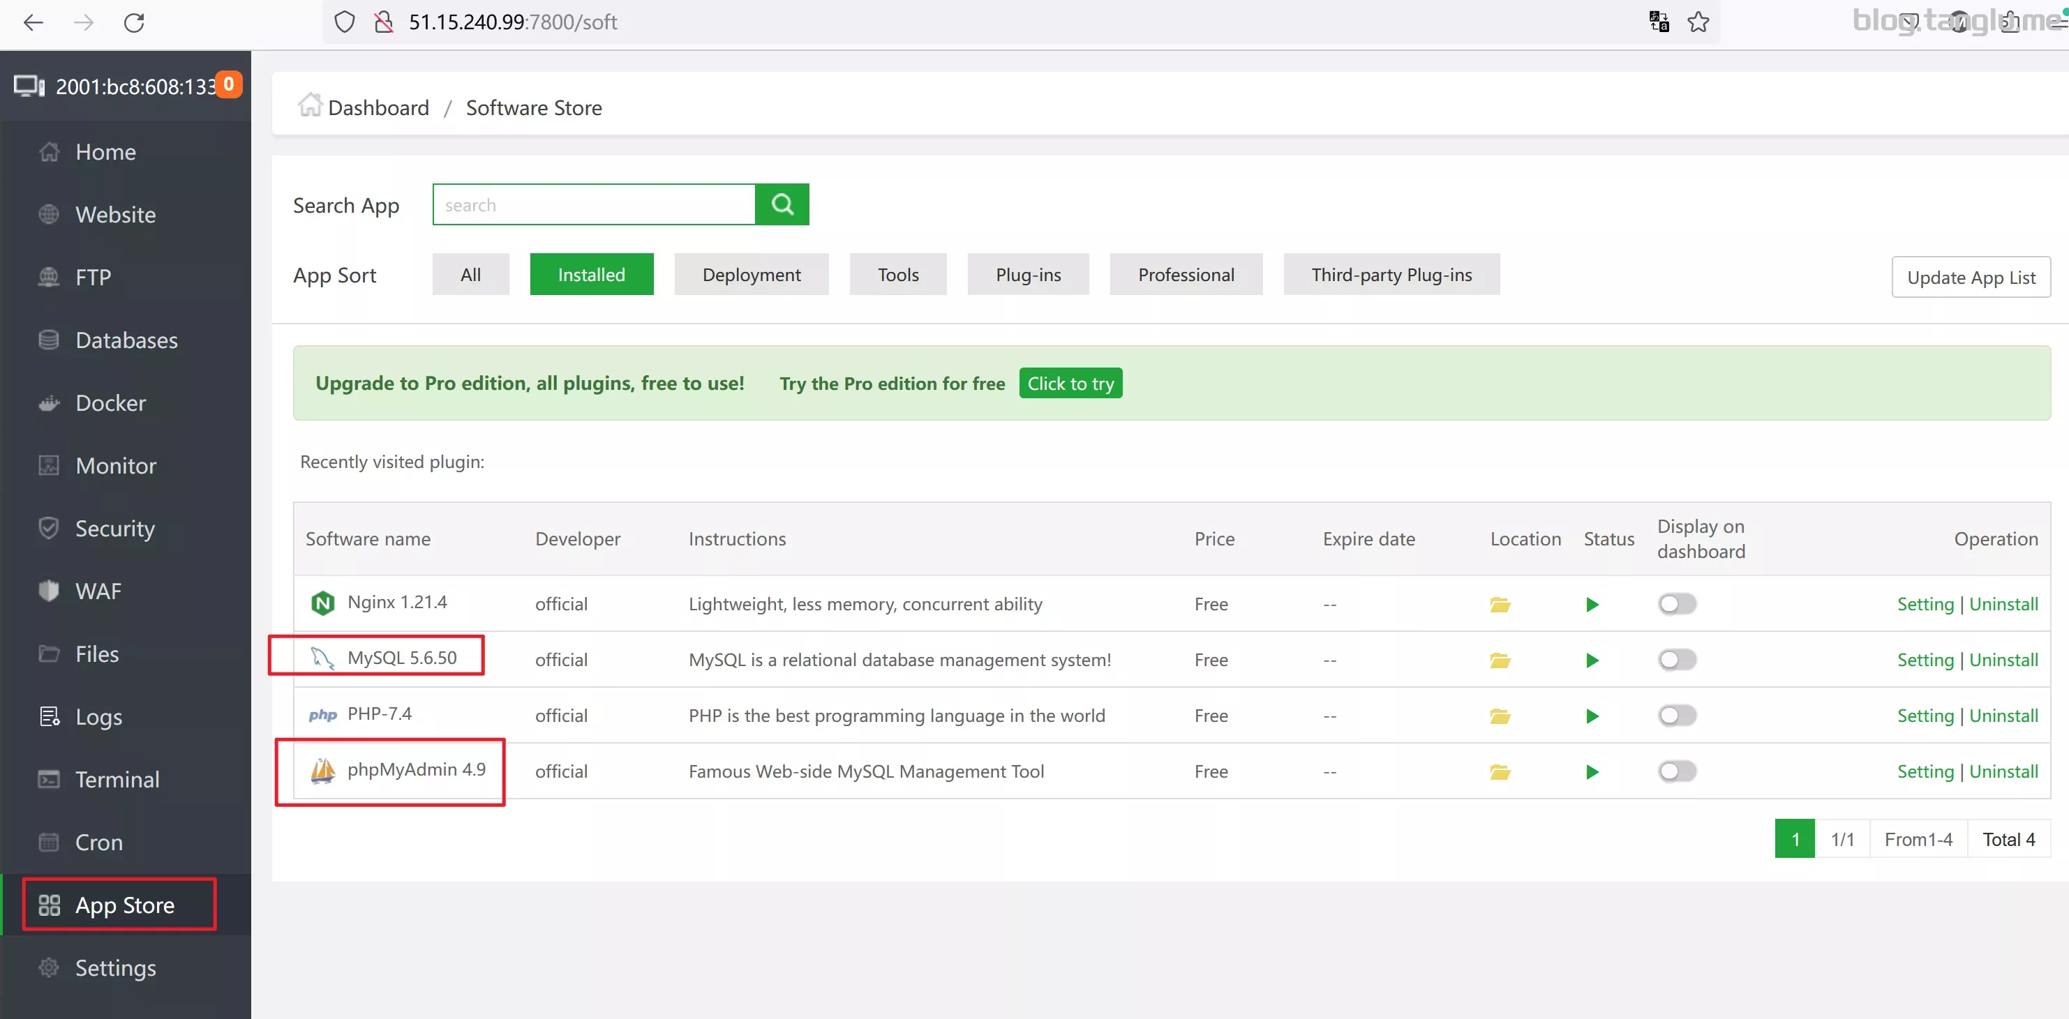Click the MySQL running status play icon
The image size is (2069, 1019).
1592,660
